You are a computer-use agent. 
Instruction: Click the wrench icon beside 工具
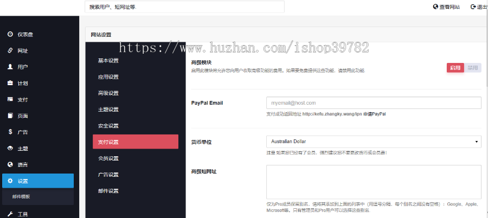click(x=10, y=214)
